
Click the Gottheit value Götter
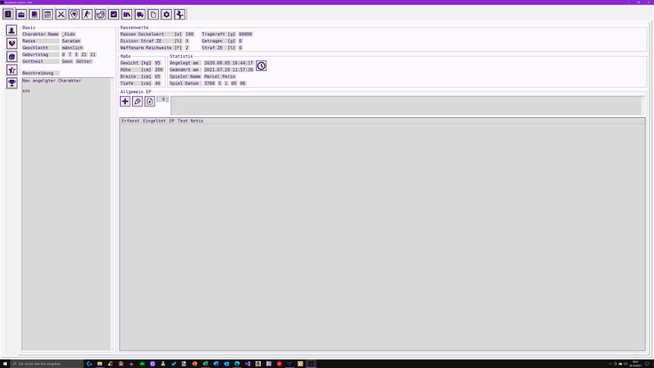[x=83, y=61]
